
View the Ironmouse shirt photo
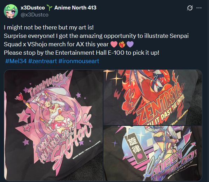[53, 125]
